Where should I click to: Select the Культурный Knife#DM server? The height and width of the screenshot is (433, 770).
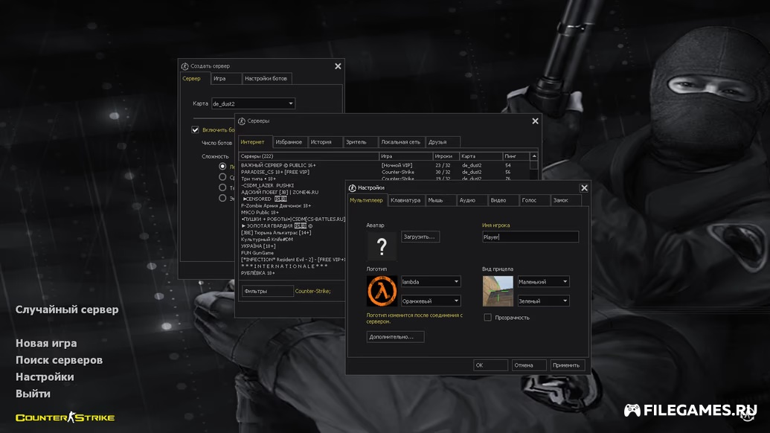(x=292, y=240)
